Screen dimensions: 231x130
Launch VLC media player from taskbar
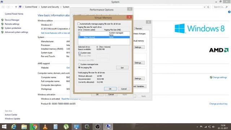coord(45,127)
